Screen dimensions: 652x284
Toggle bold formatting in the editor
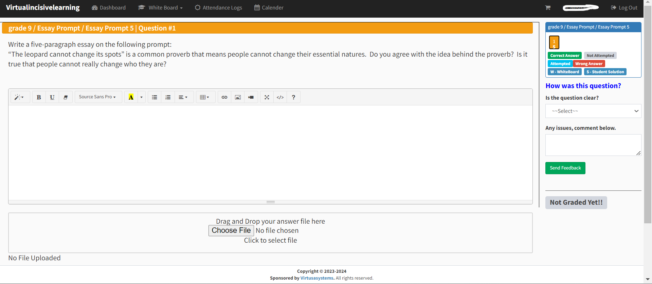(x=39, y=97)
